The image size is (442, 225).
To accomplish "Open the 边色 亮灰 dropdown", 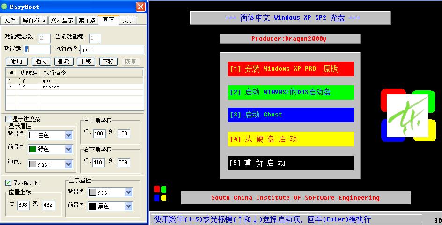I will 69,164.
